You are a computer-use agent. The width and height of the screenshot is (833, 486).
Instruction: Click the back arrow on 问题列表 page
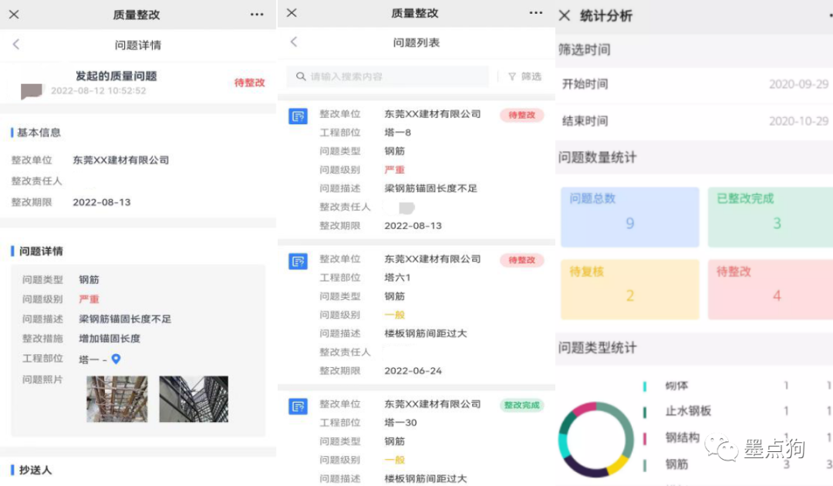tap(294, 42)
